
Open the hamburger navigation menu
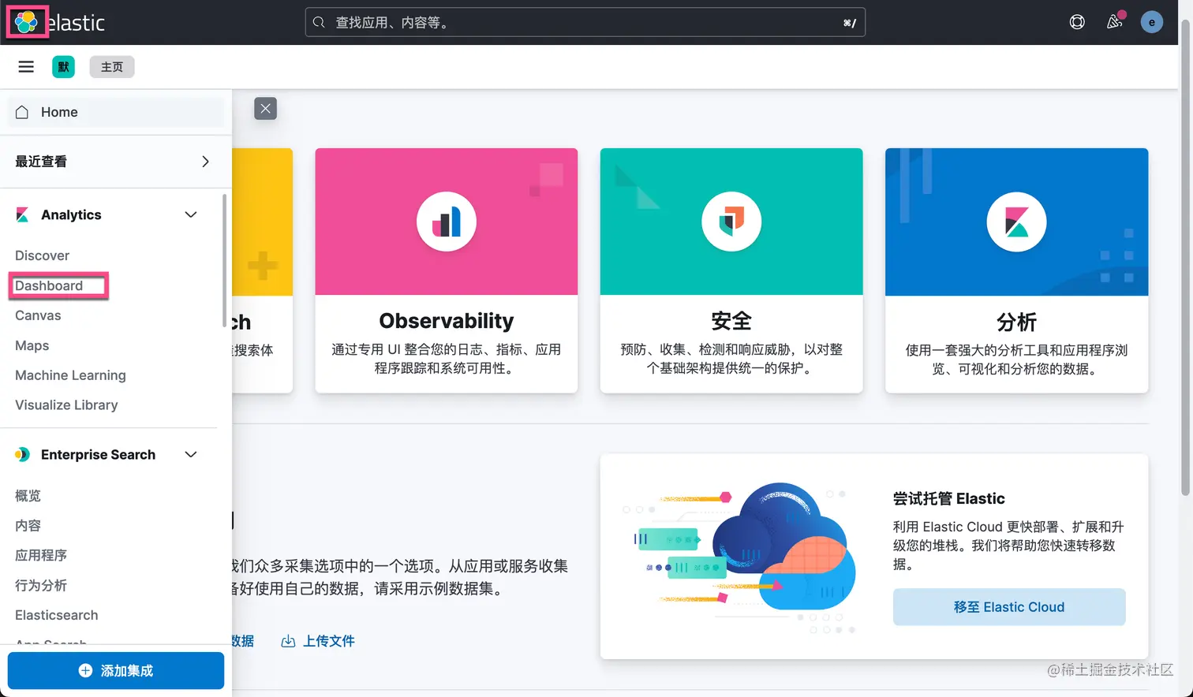coord(26,67)
